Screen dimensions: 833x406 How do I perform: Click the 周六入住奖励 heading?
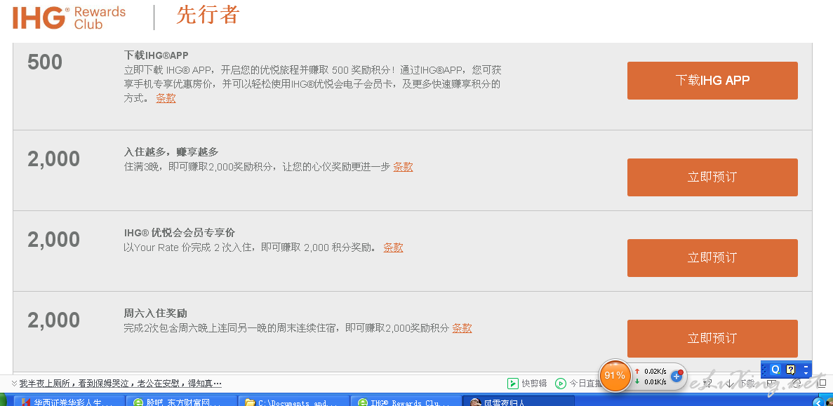(x=156, y=313)
